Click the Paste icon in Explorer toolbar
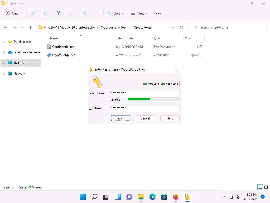270x203 pixels. coord(59,13)
